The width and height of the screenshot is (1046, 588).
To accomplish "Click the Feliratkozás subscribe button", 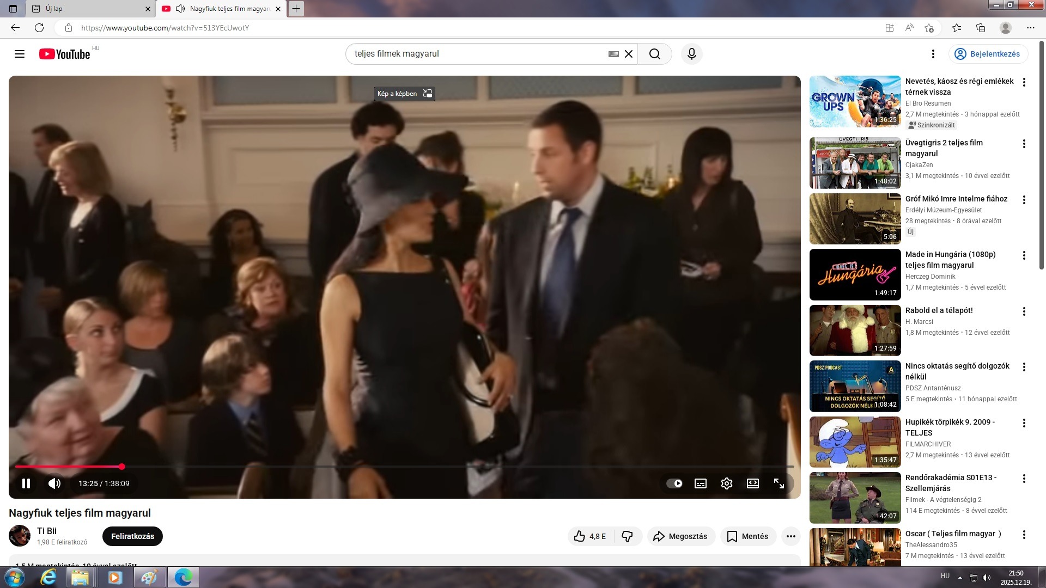I will 132,536.
